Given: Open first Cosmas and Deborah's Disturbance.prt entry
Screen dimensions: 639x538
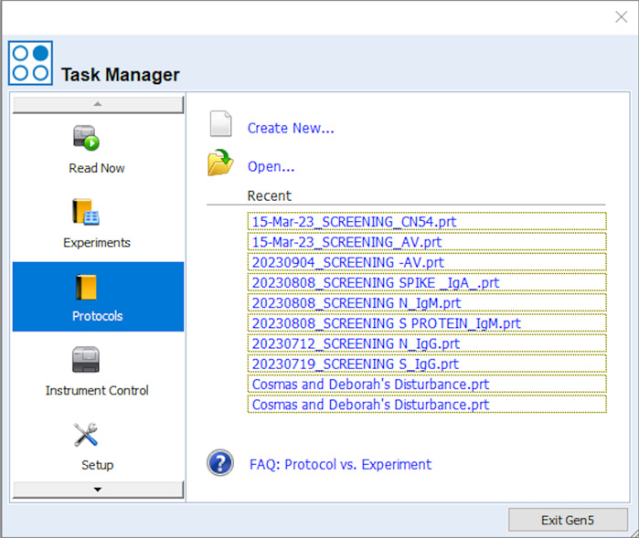Looking at the screenshot, I should 427,384.
